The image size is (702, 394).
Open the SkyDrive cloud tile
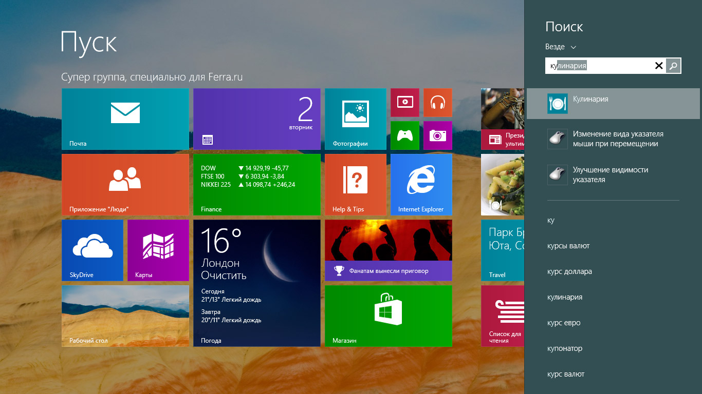(92, 250)
